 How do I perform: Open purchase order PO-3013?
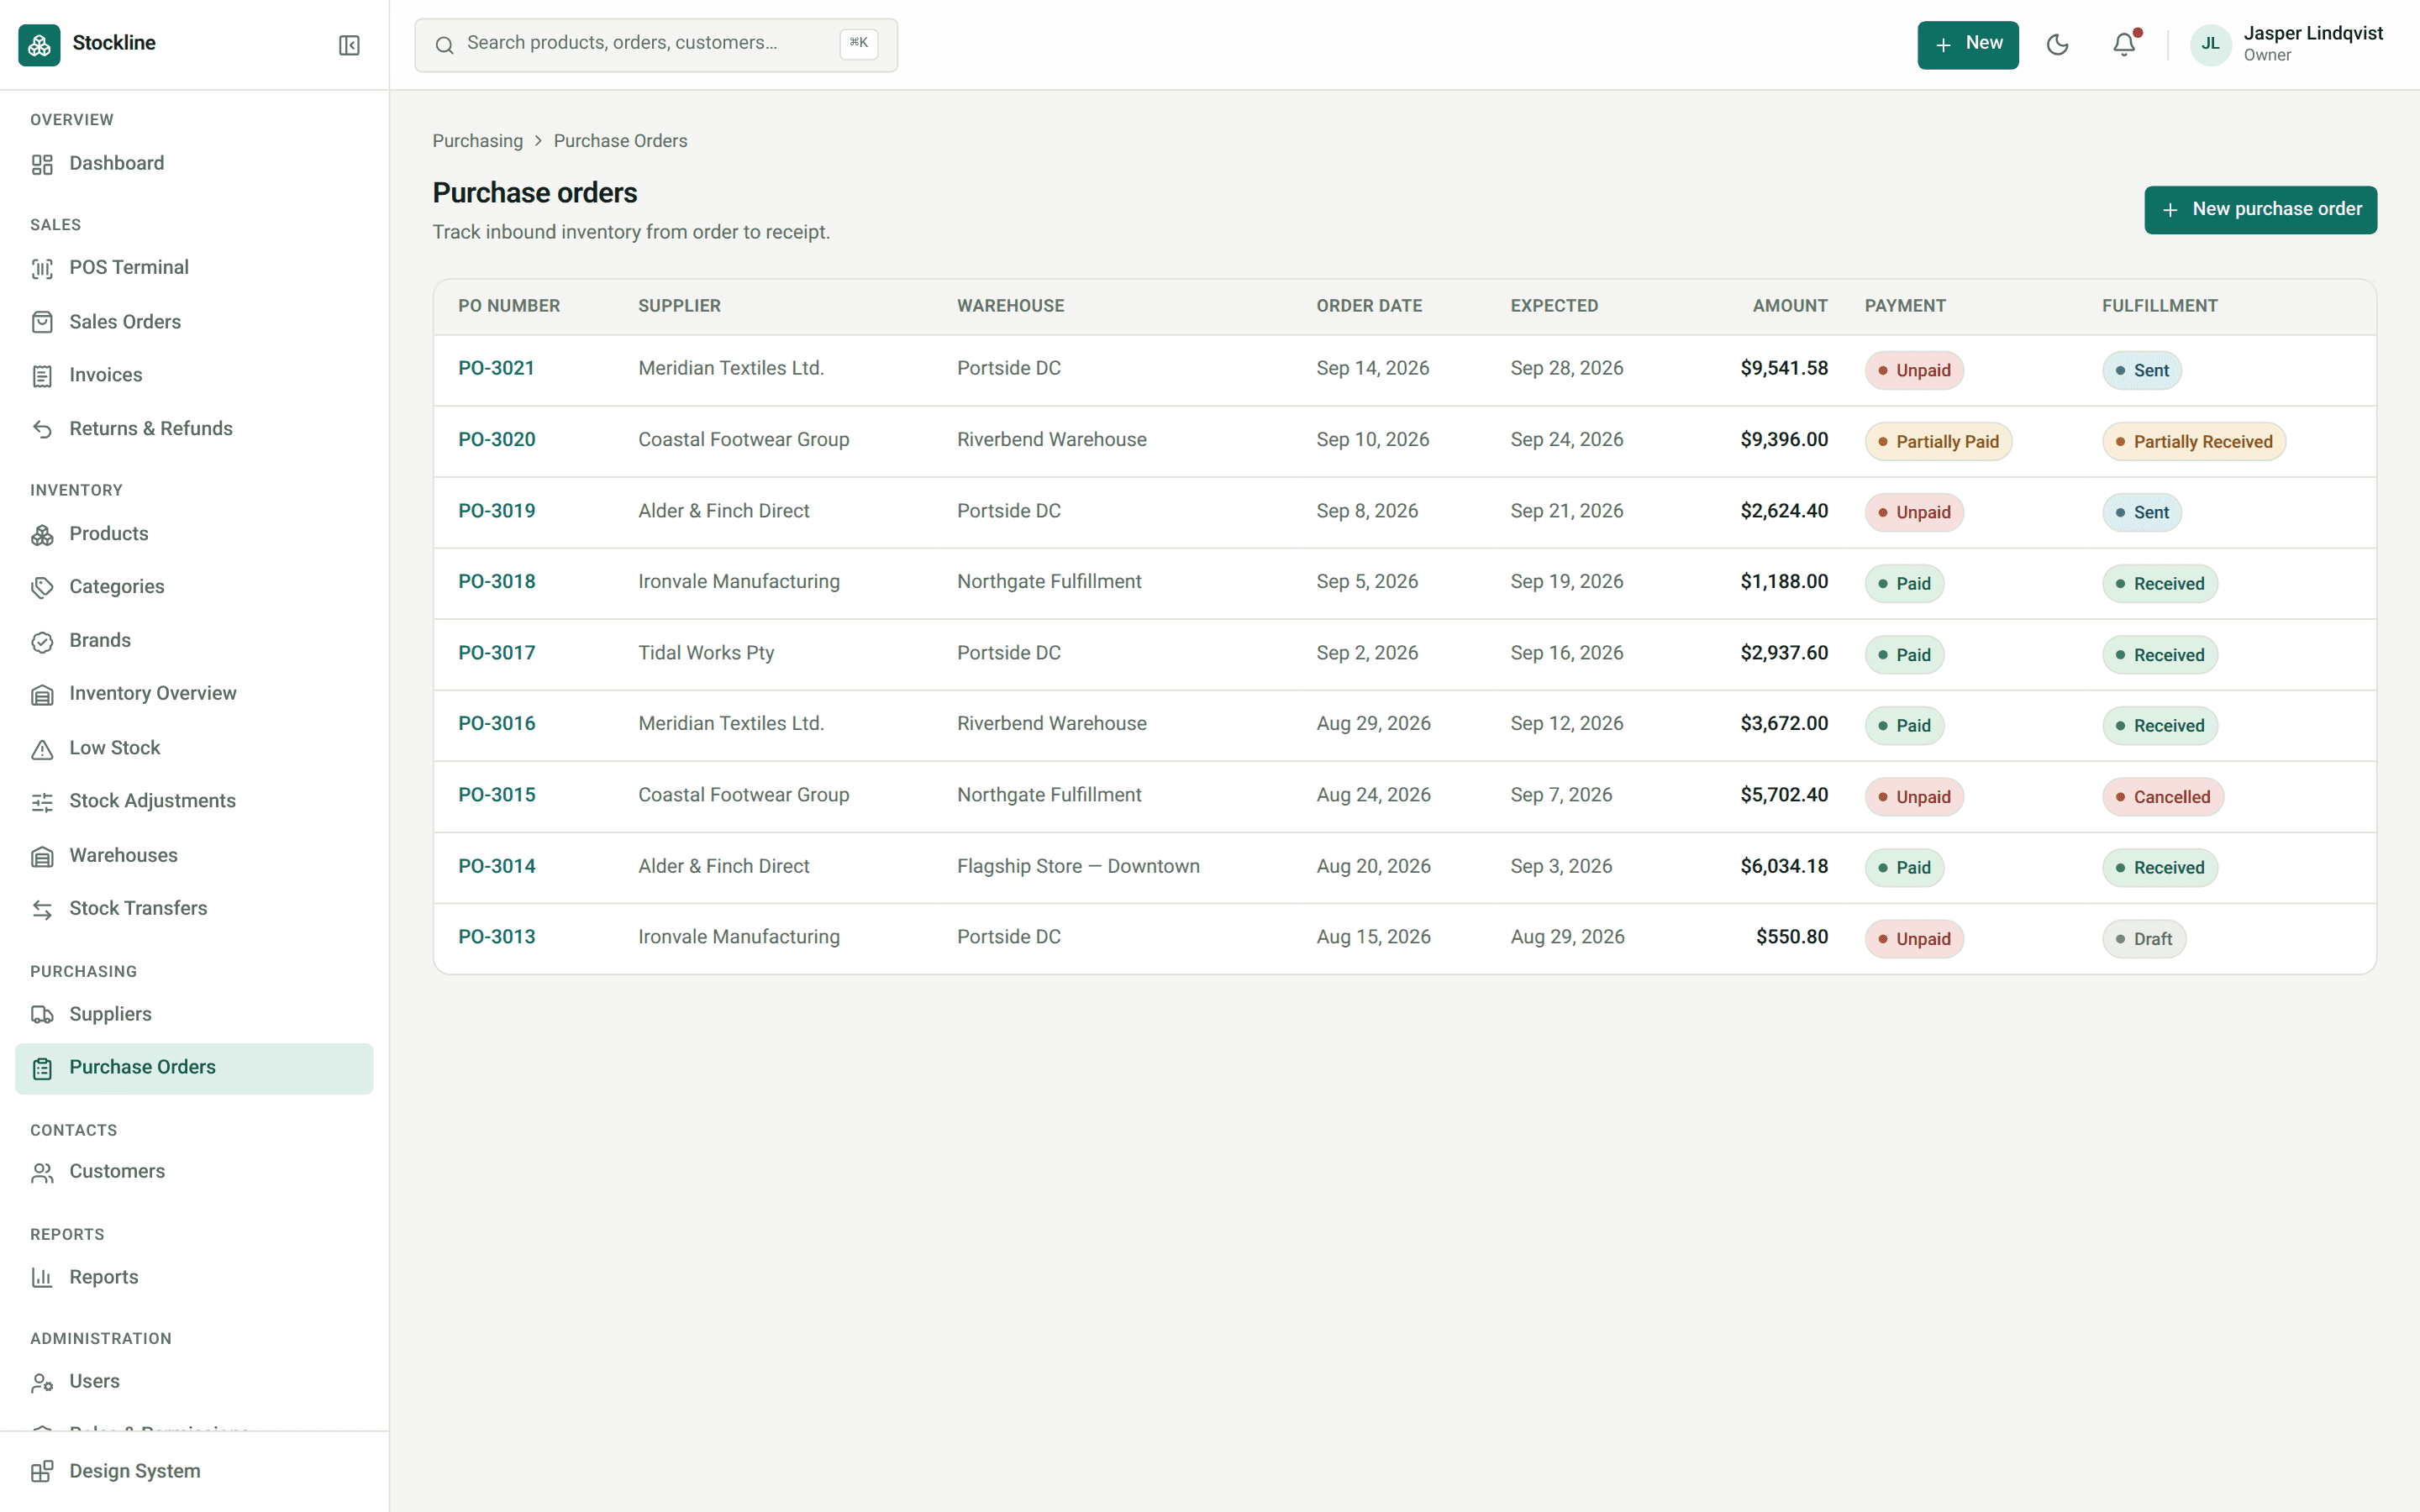(x=497, y=937)
